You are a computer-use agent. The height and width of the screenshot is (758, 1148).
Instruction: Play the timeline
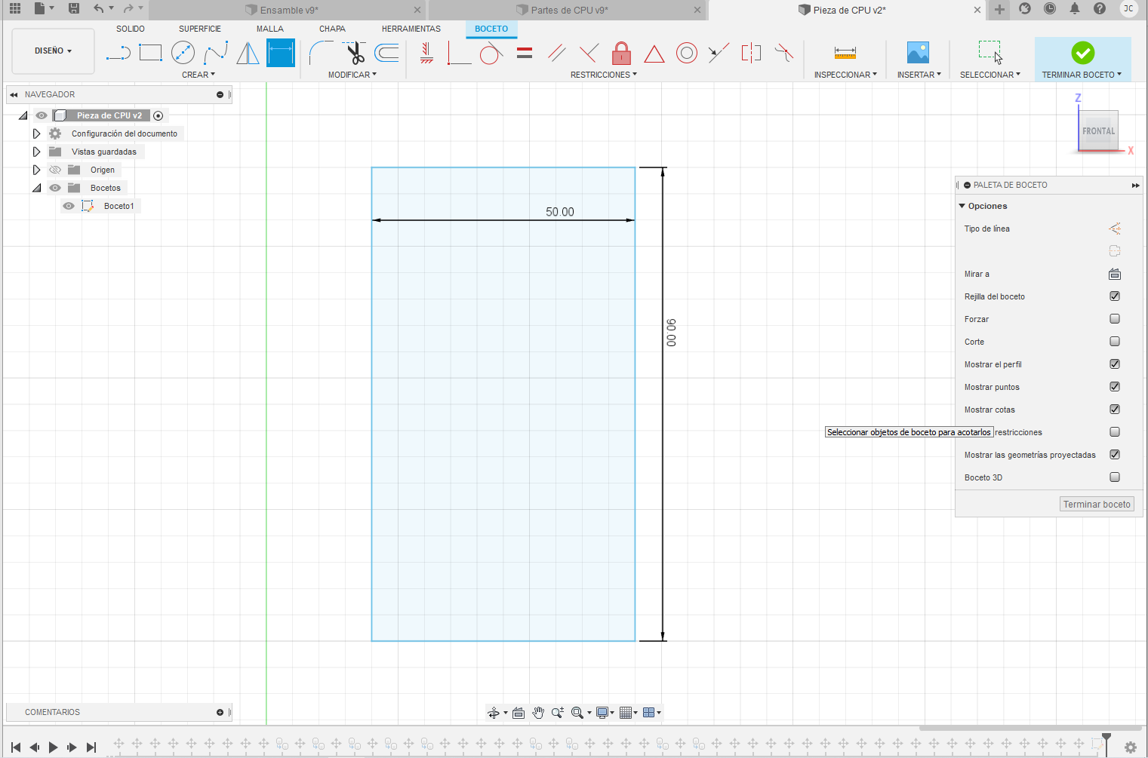[x=53, y=747]
